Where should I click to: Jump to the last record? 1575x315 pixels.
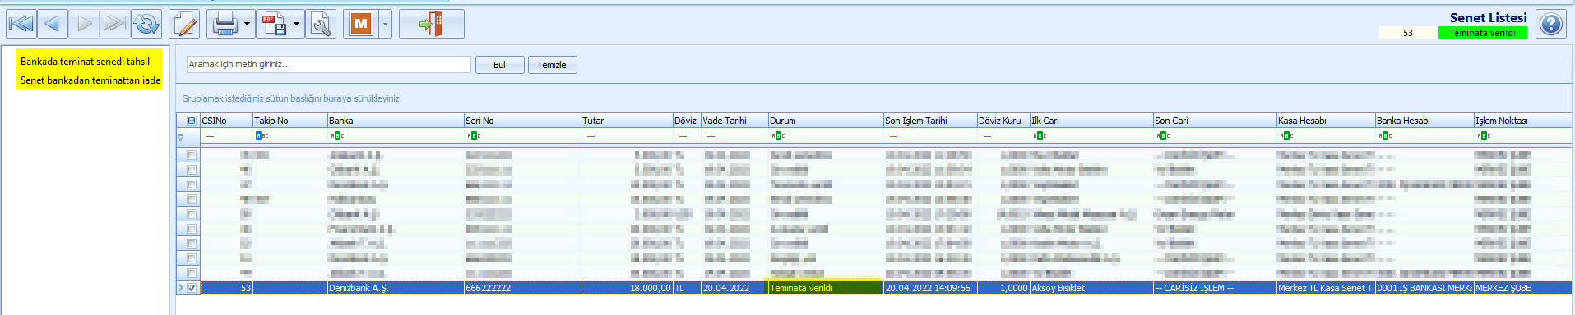(x=114, y=24)
